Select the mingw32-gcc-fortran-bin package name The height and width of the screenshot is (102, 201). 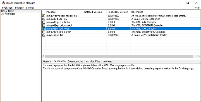pyautogui.click(x=60, y=25)
